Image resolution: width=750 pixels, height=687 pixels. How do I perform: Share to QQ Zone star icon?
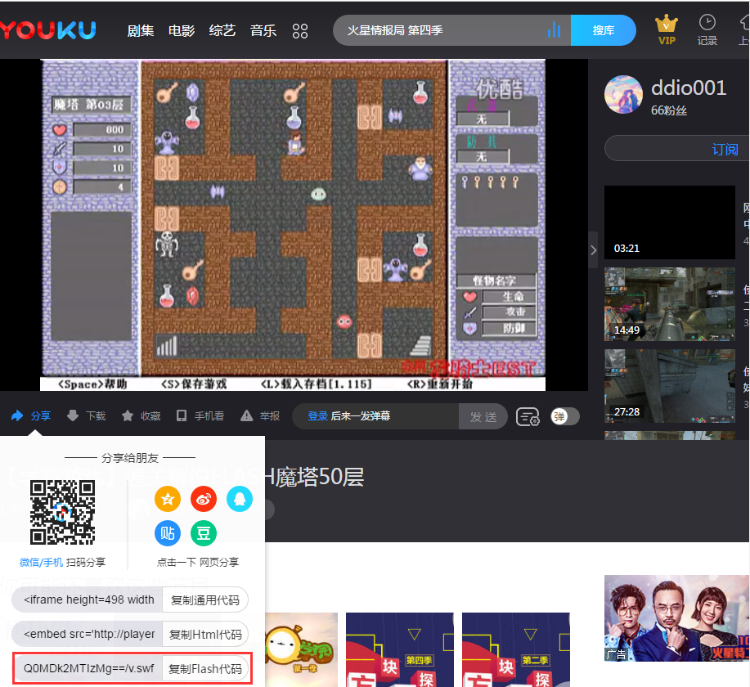[x=168, y=499]
